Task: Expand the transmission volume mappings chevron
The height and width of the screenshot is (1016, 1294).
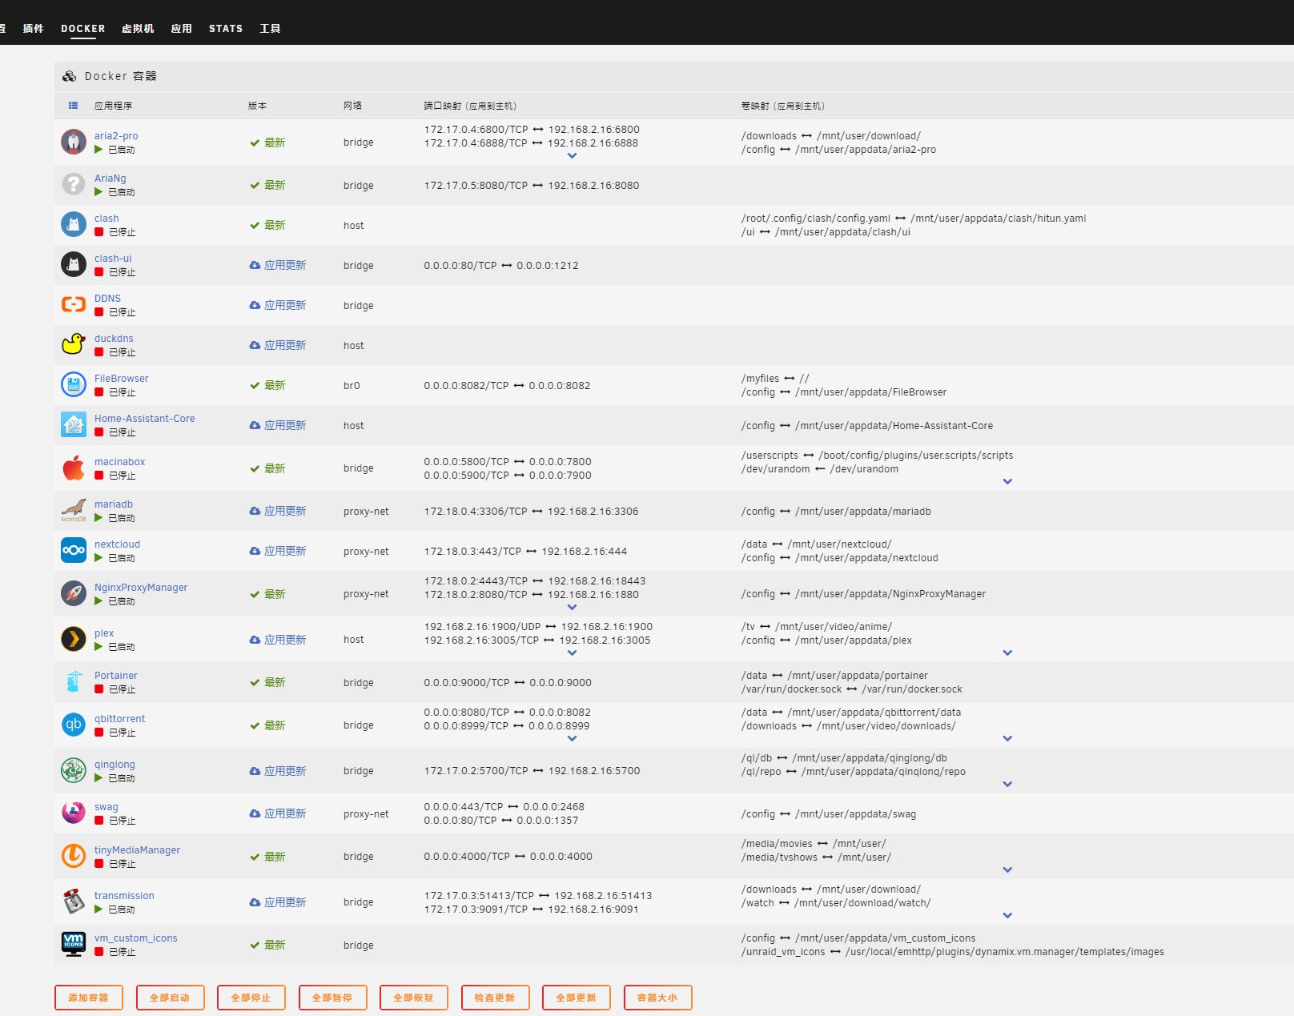Action: pos(1007,916)
